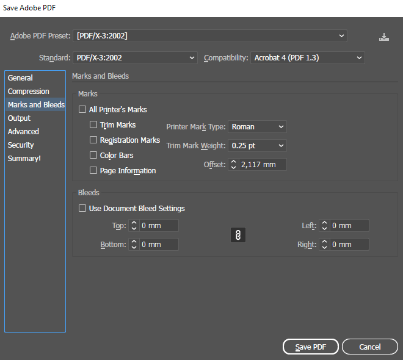Viewport: 403px width, 360px height.
Task: Click the Top bleed stepper arrows
Action: [134, 226]
